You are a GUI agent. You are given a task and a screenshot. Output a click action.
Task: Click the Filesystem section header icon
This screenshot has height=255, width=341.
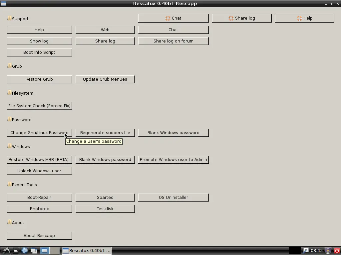[9, 92]
